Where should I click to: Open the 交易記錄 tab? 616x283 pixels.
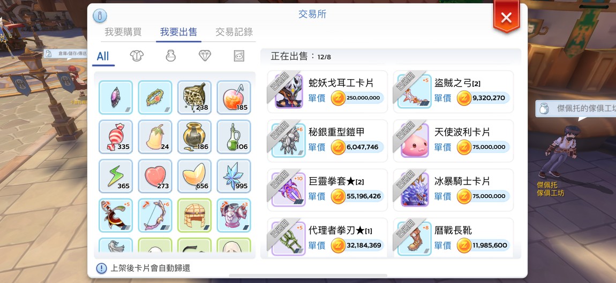[234, 32]
